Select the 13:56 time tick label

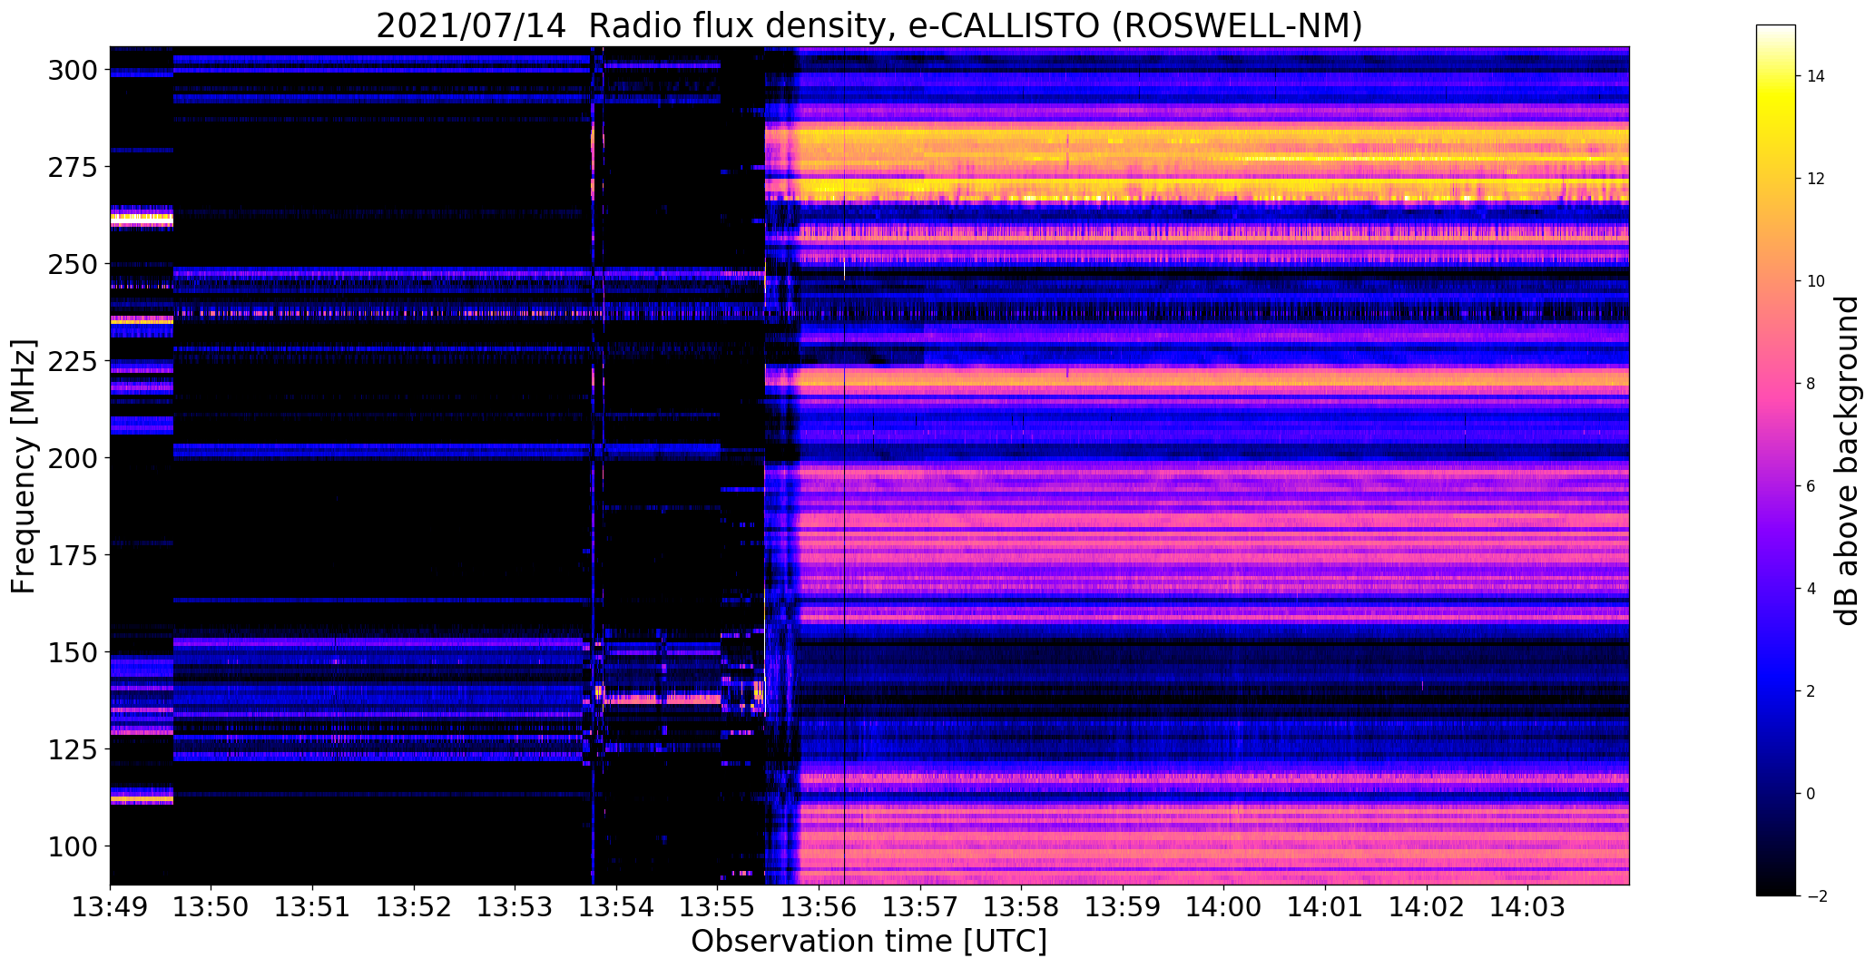(820, 907)
